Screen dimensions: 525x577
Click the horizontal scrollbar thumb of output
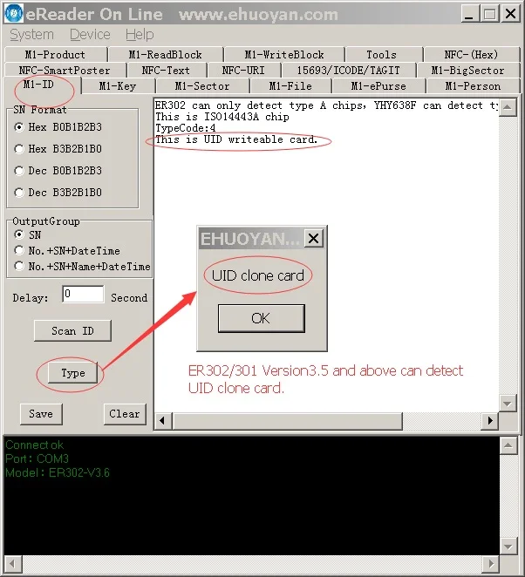click(287, 420)
